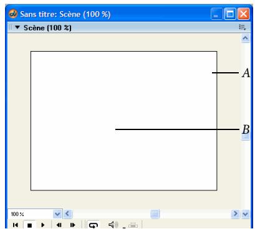
Task: Click the horizontal scrollbar right arrow
Action: [x=236, y=213]
